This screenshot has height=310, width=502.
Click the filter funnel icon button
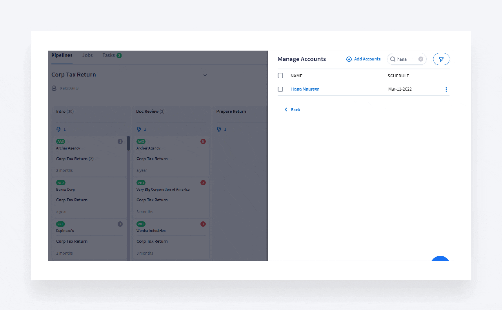point(441,59)
